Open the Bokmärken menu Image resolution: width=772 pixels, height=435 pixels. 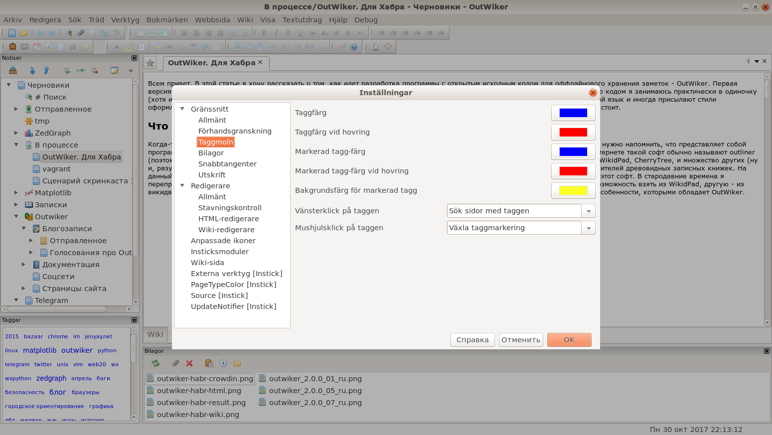[167, 20]
